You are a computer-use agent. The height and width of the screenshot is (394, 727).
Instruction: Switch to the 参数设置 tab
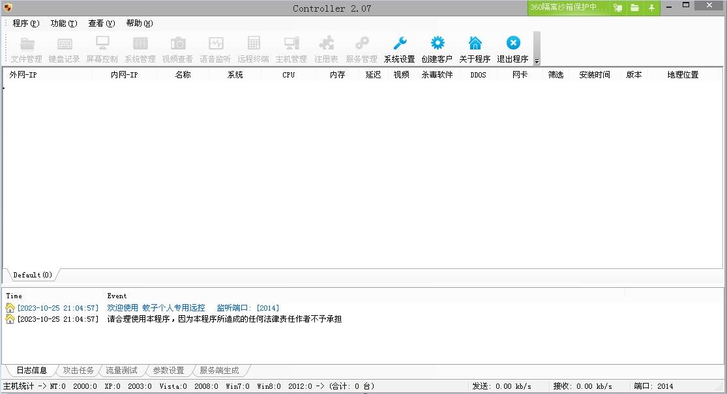pos(168,371)
